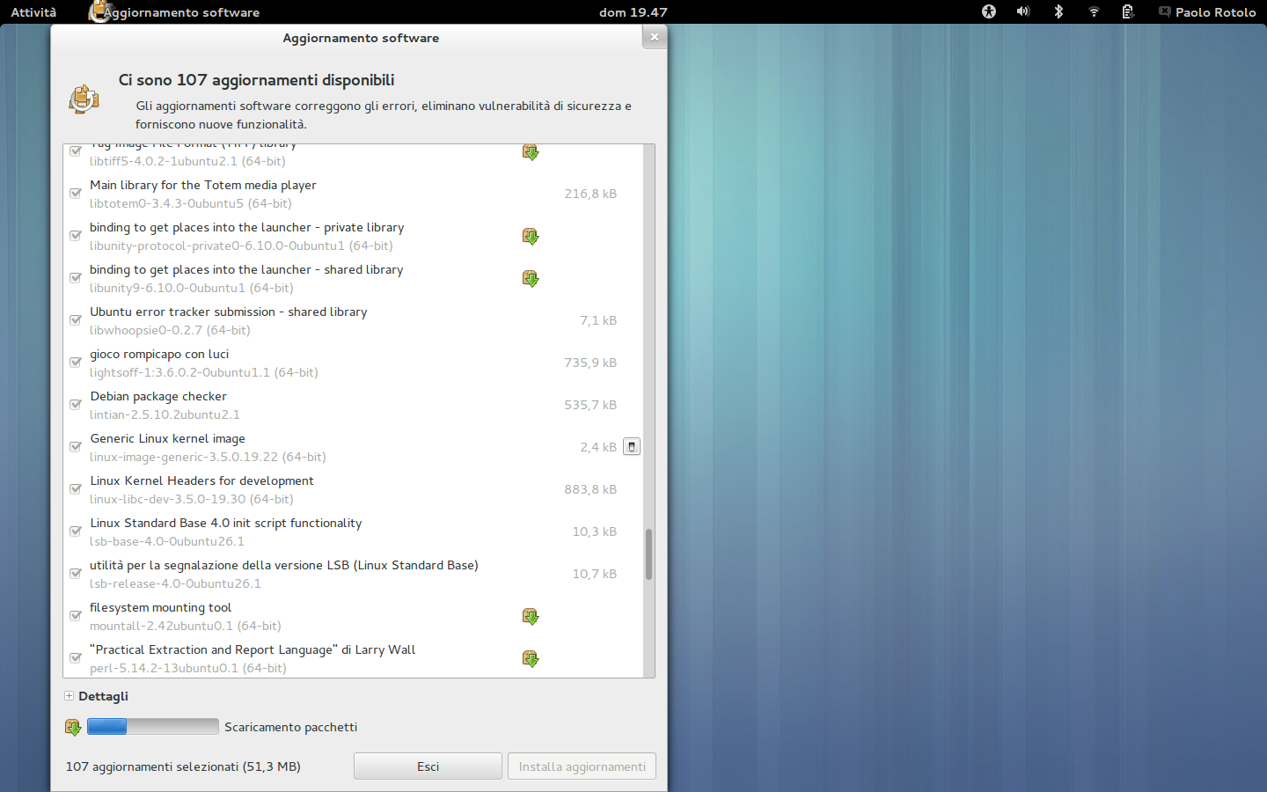Click the 10,3 kB size value

[595, 532]
